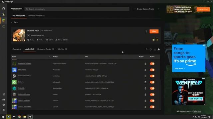Open the Home icon in sidebar

pyautogui.click(x=4, y=8)
